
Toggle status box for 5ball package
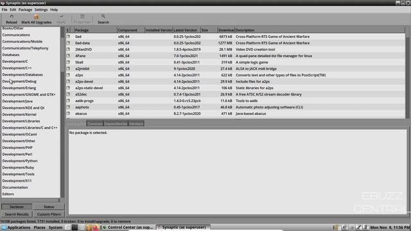(69, 62)
